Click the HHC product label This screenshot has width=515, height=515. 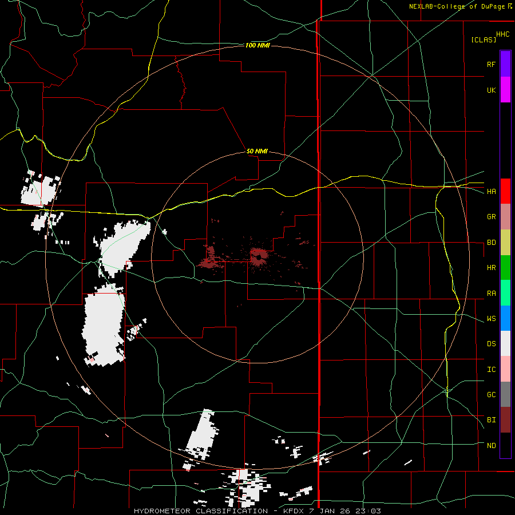click(x=503, y=34)
